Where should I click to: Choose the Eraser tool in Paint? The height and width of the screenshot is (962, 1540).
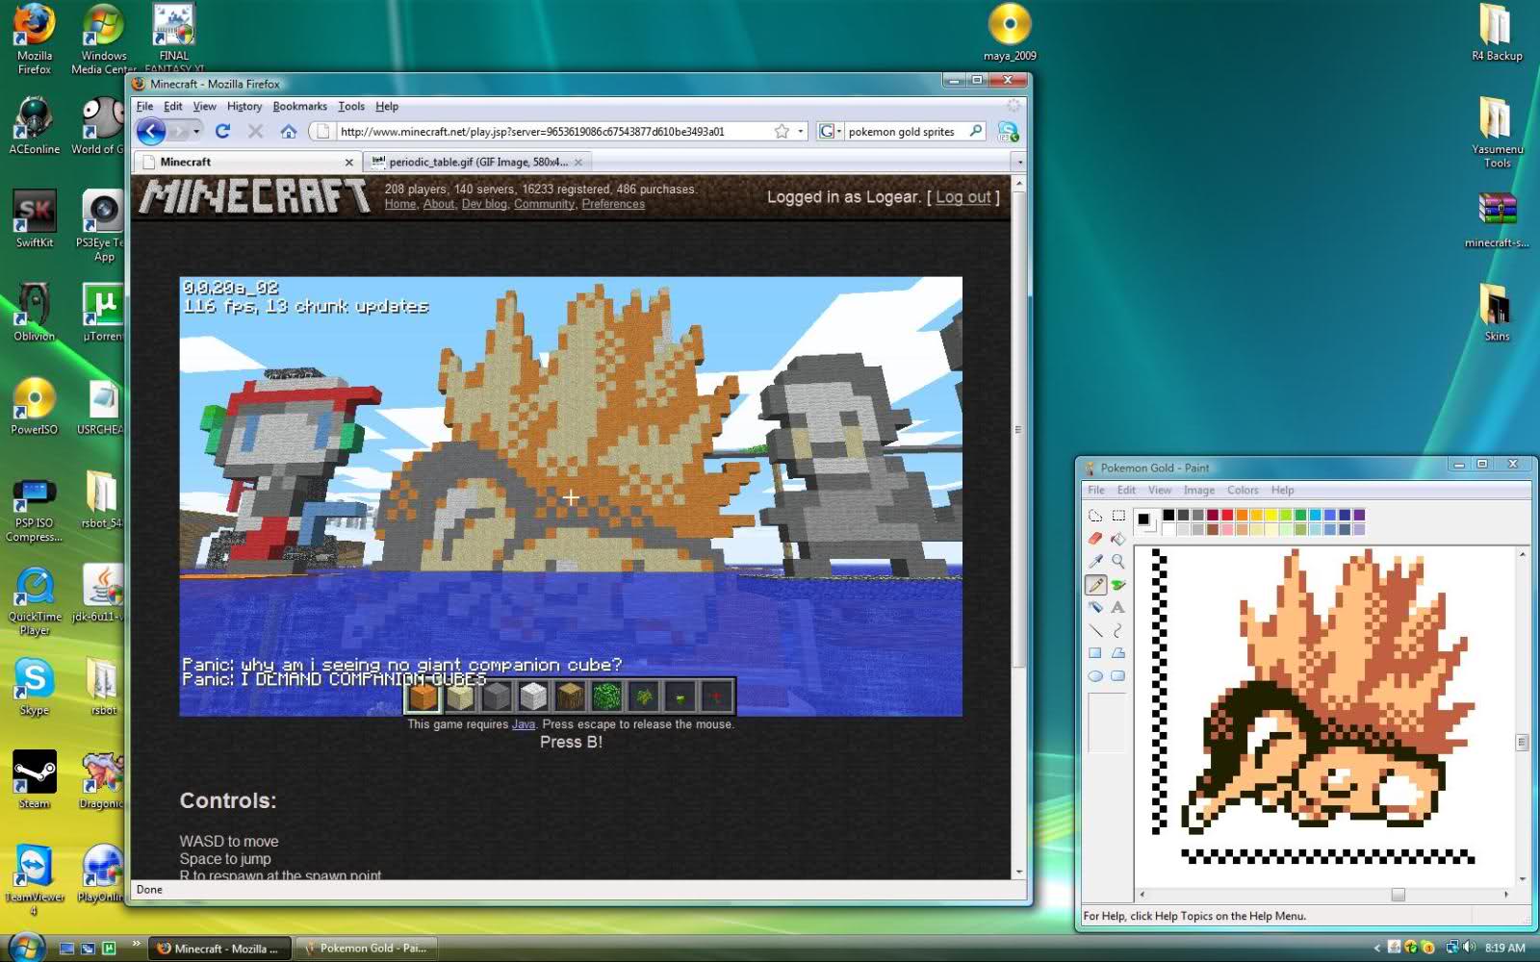(x=1095, y=539)
